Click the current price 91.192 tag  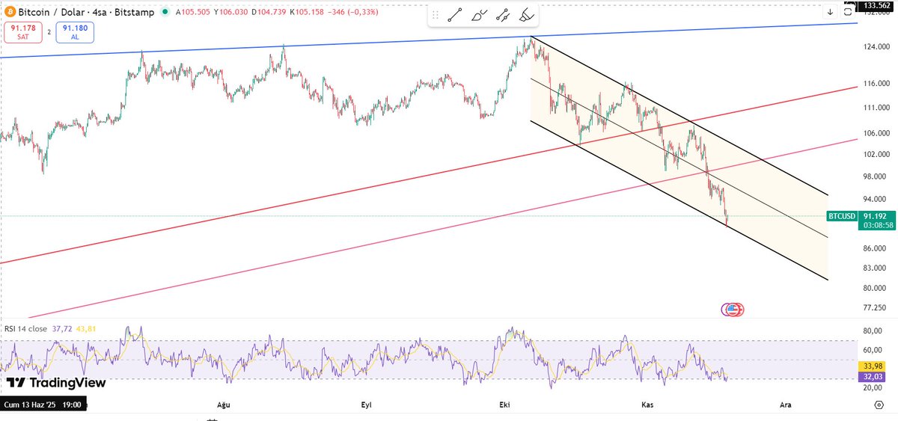click(876, 216)
